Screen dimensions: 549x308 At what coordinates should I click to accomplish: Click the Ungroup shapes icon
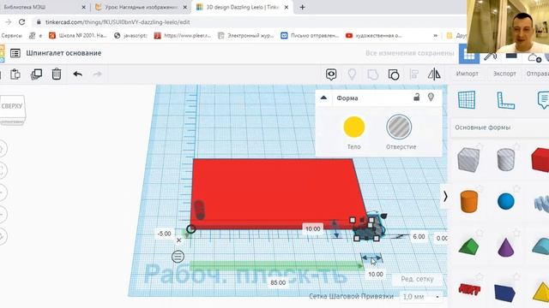click(394, 74)
